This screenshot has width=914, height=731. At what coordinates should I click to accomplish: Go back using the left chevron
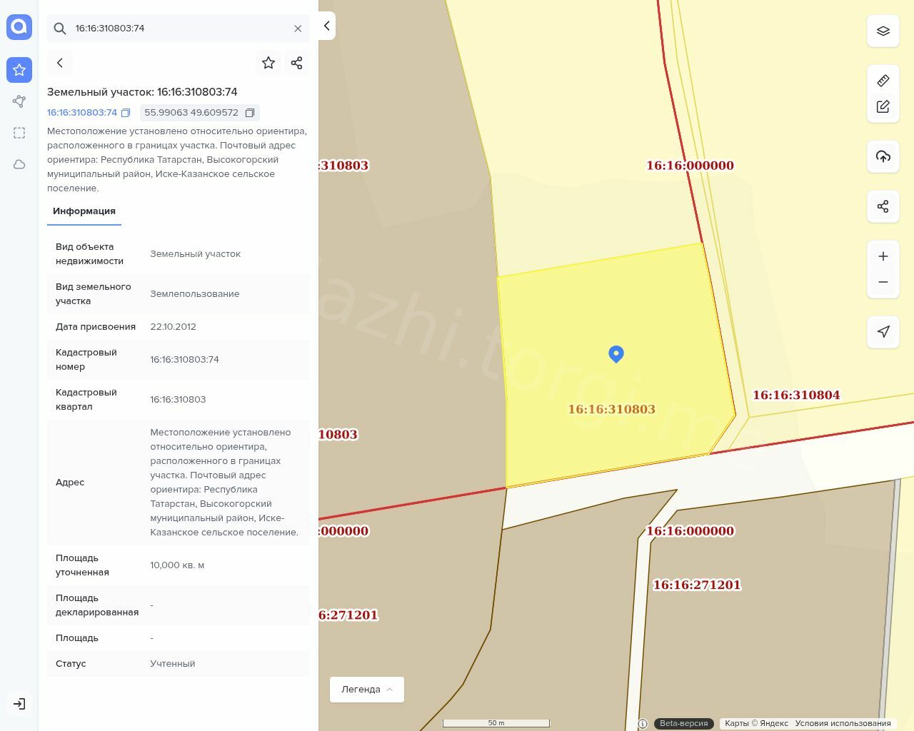pos(60,63)
